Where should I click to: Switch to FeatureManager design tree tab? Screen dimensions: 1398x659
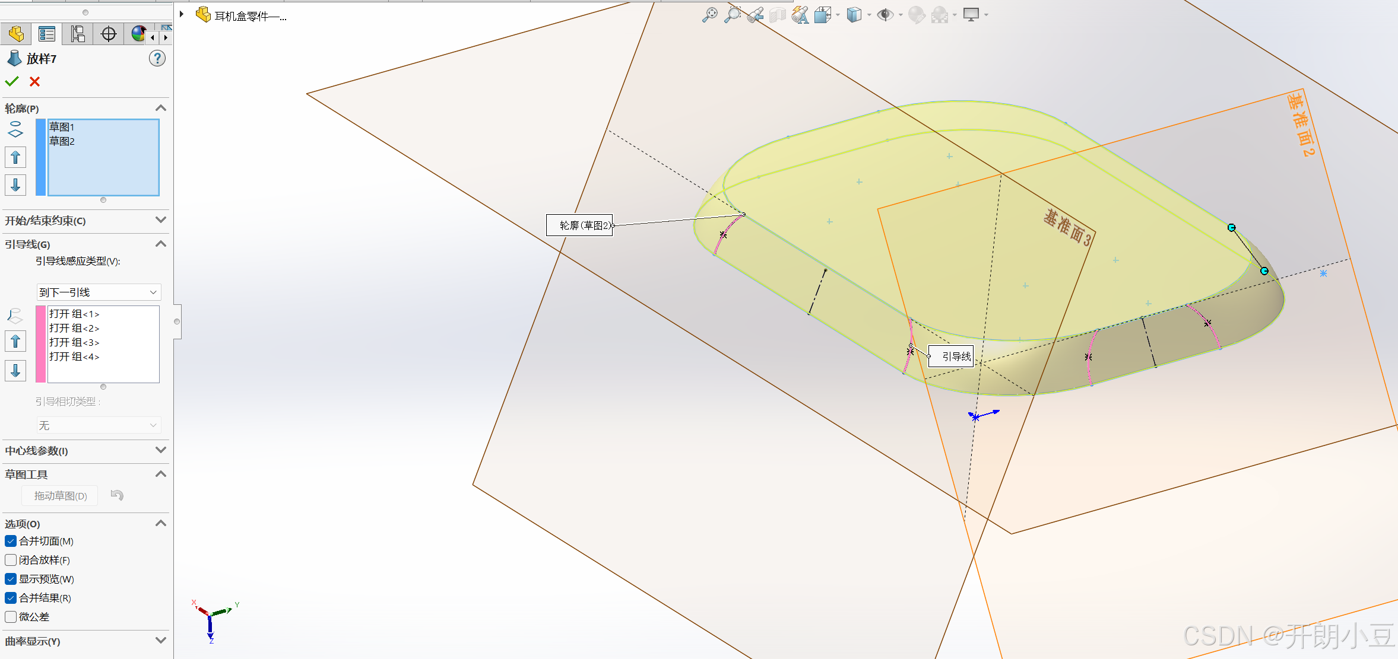pos(16,34)
